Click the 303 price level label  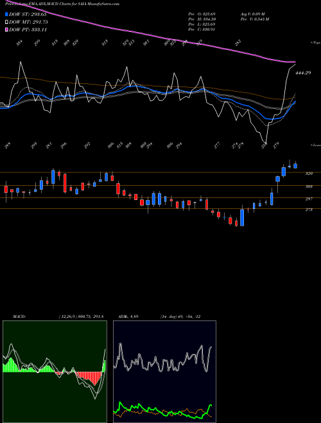309,187
